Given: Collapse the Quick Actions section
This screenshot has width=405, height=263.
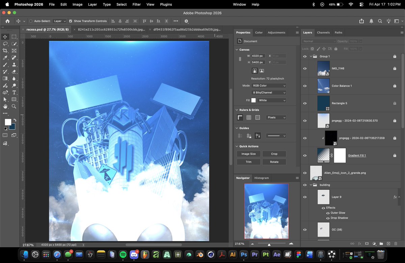Looking at the screenshot, I should (x=237, y=146).
